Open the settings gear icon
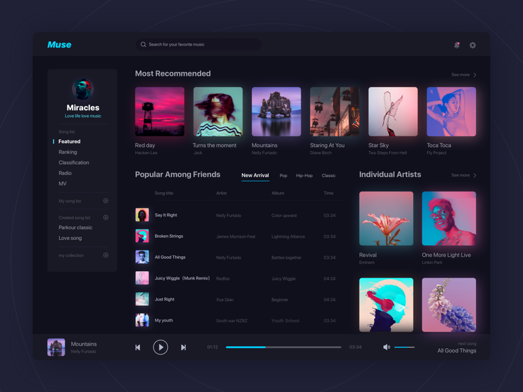 pos(473,45)
